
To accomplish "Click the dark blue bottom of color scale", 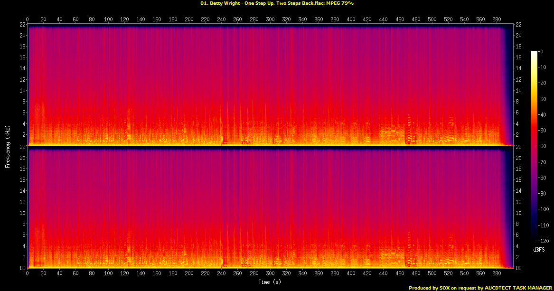I will pyautogui.click(x=534, y=239).
